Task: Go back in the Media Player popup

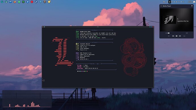Action: [x=161, y=6]
